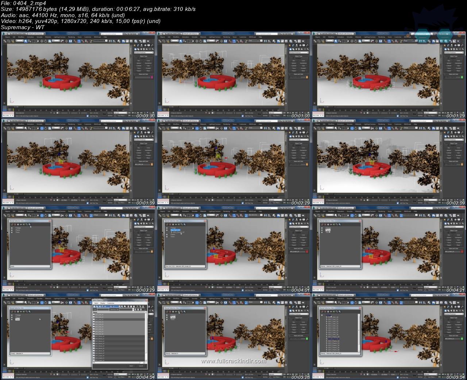Click Remove set X icon in 00:04:21 dialog
Screen dimensions: 467x380
coord(325,224)
